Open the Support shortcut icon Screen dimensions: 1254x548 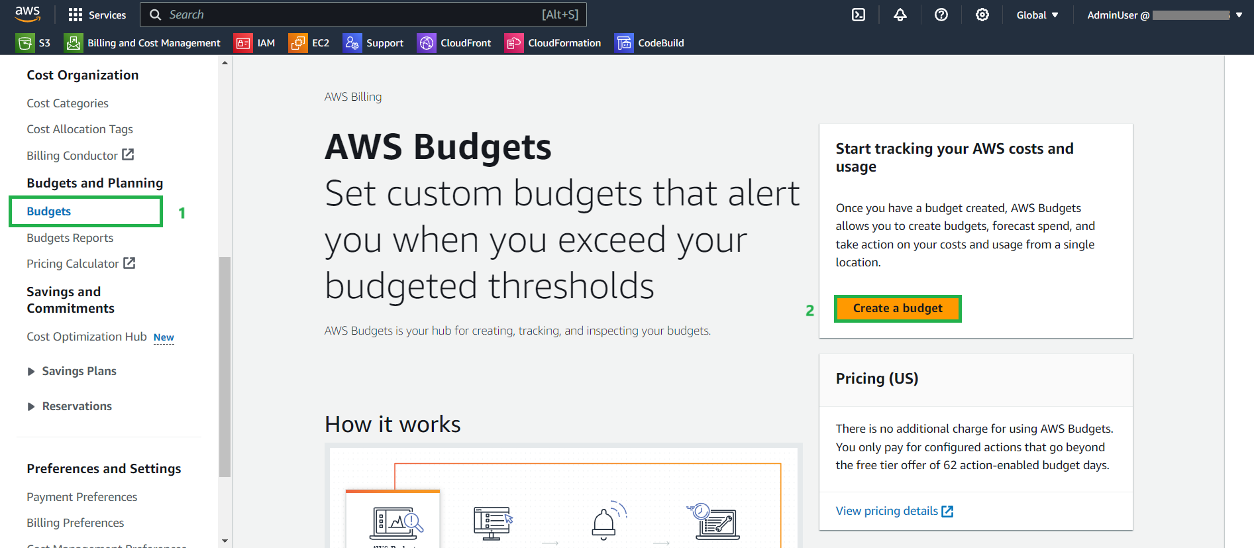pyautogui.click(x=352, y=43)
